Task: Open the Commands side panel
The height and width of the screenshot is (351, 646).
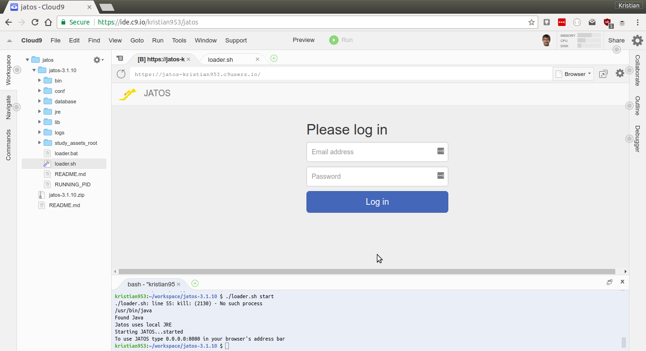Action: coord(9,145)
